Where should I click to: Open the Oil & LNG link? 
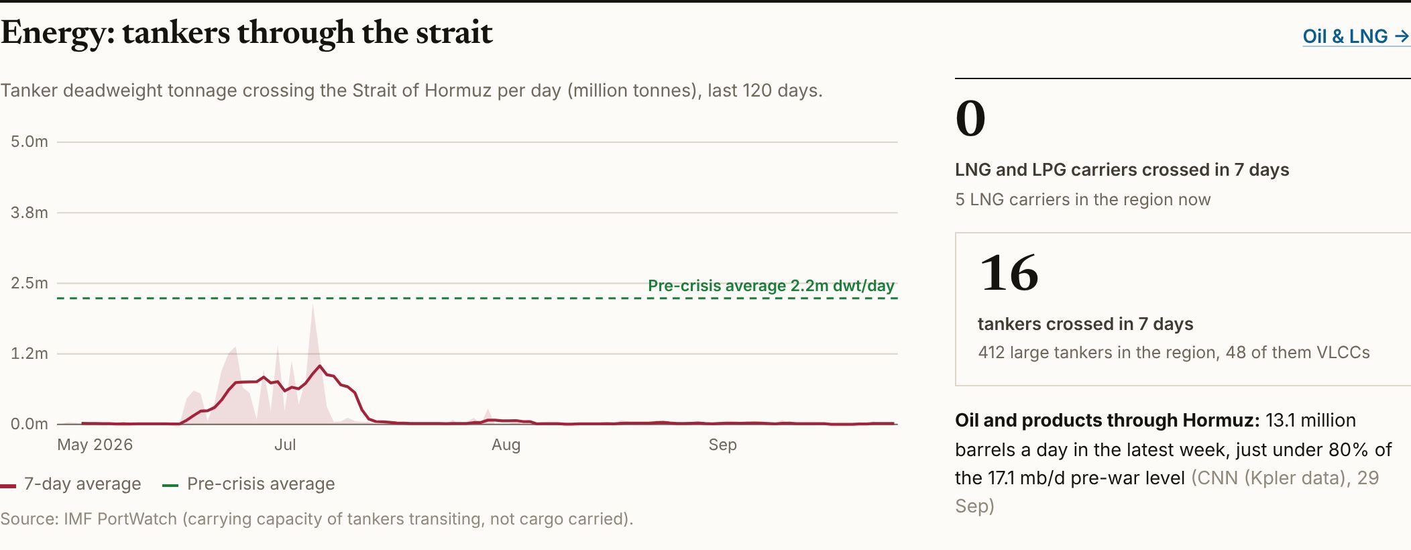pyautogui.click(x=1356, y=36)
